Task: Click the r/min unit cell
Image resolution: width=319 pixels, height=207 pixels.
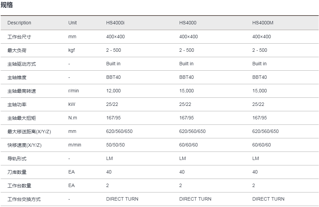Action: 73,91
